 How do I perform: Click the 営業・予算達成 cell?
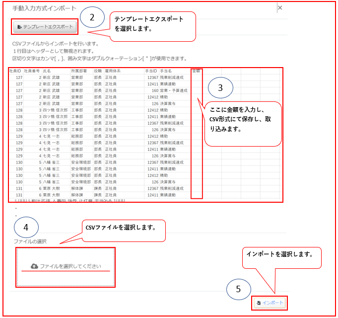pyautogui.click(x=173, y=90)
